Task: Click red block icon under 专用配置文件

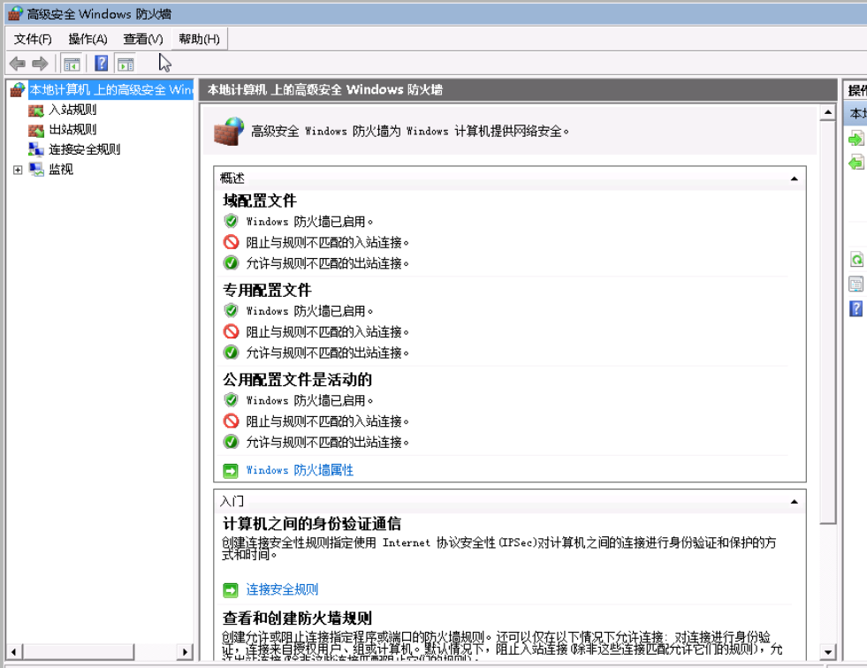Action: click(232, 331)
